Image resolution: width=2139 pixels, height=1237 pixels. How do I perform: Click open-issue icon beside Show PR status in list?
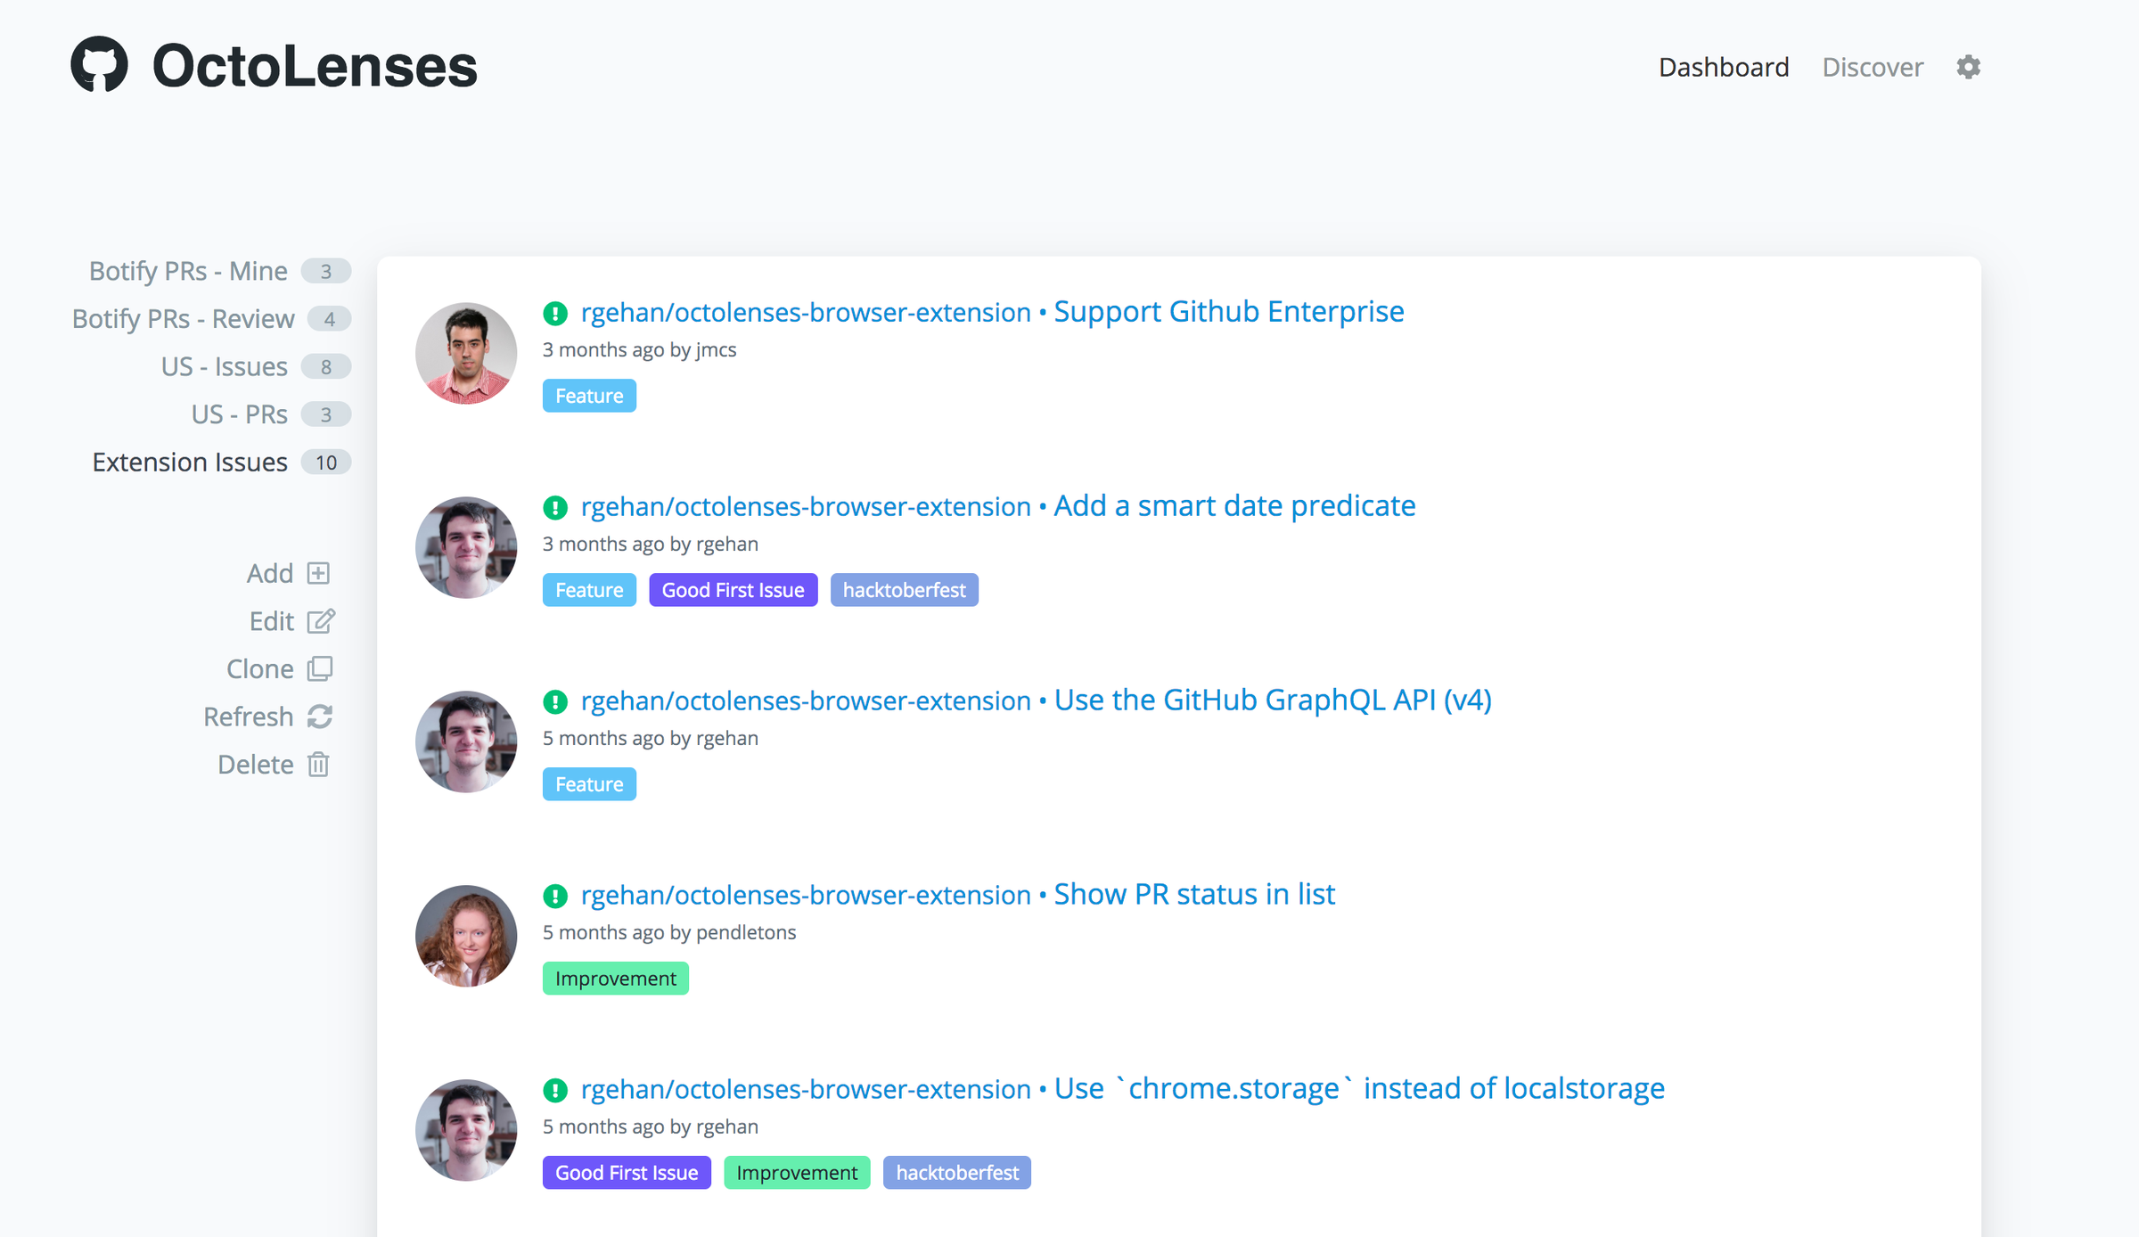click(555, 896)
